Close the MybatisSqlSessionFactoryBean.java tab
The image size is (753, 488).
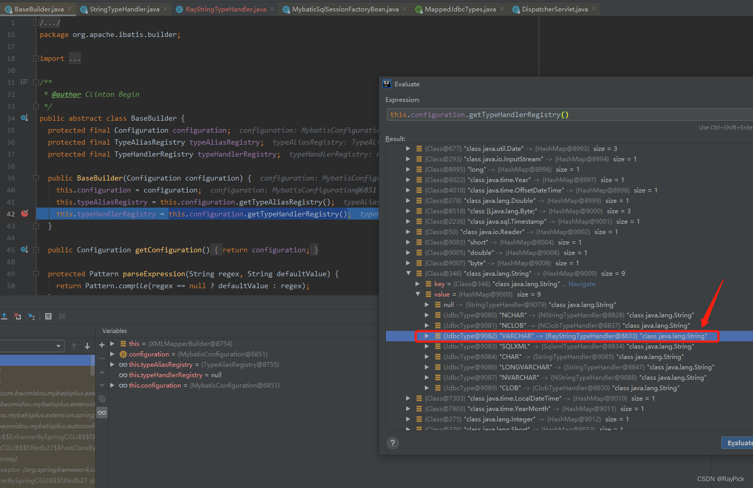click(405, 9)
